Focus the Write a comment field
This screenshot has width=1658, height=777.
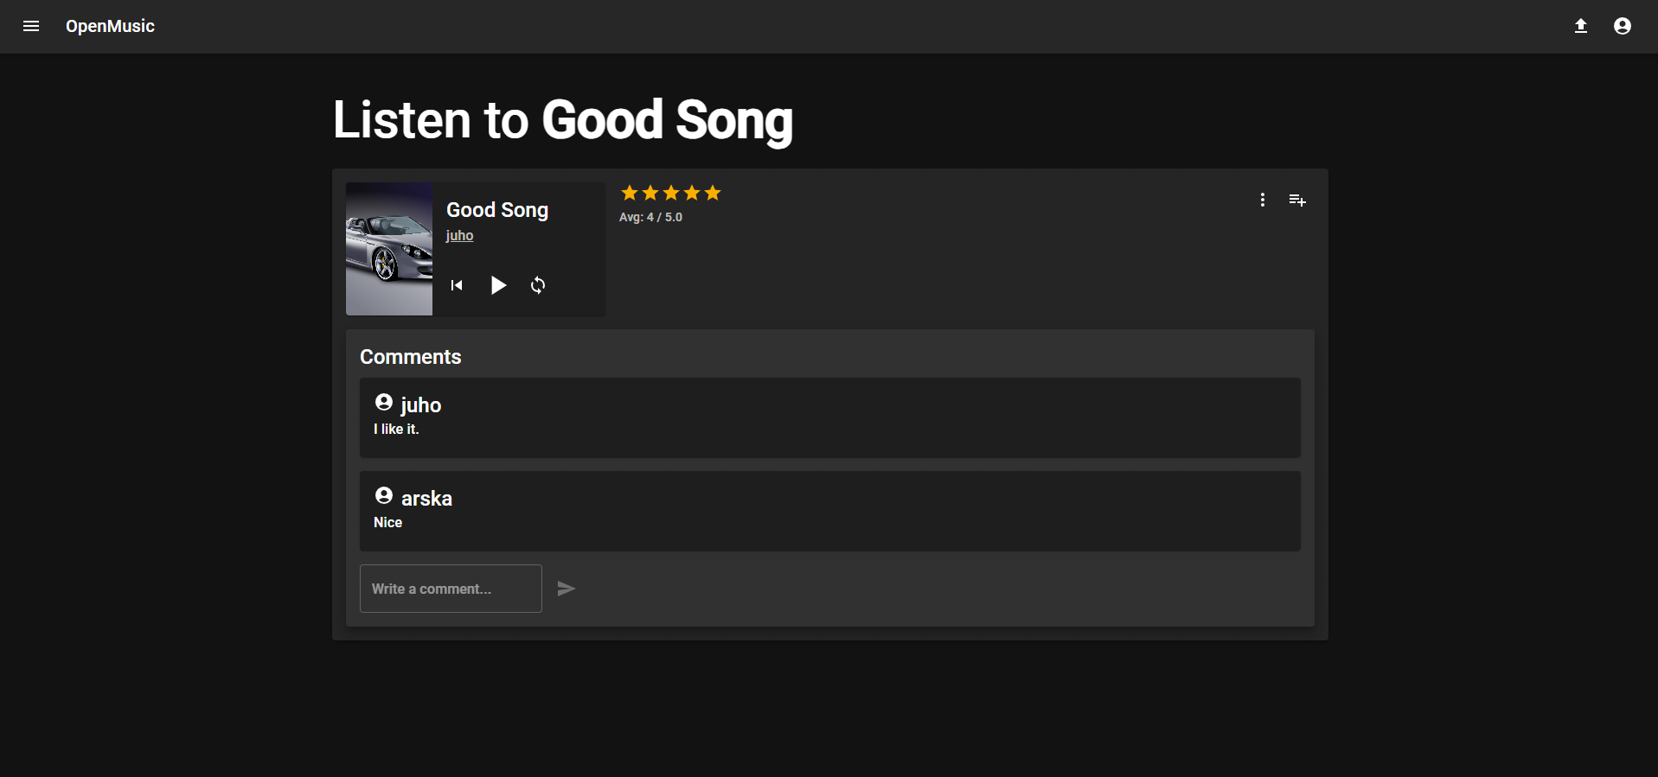pos(451,589)
